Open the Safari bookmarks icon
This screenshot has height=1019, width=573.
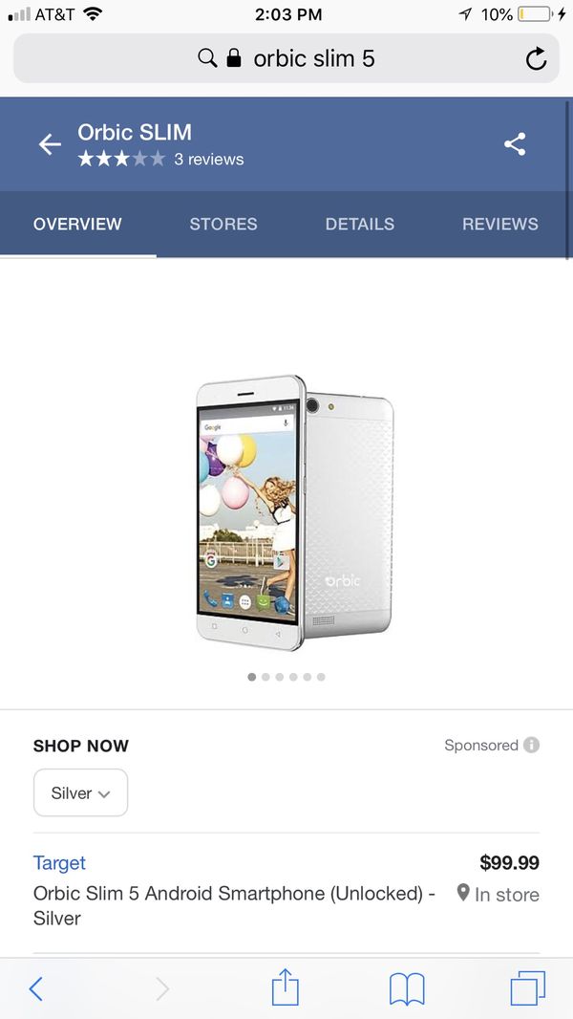pyautogui.click(x=407, y=989)
